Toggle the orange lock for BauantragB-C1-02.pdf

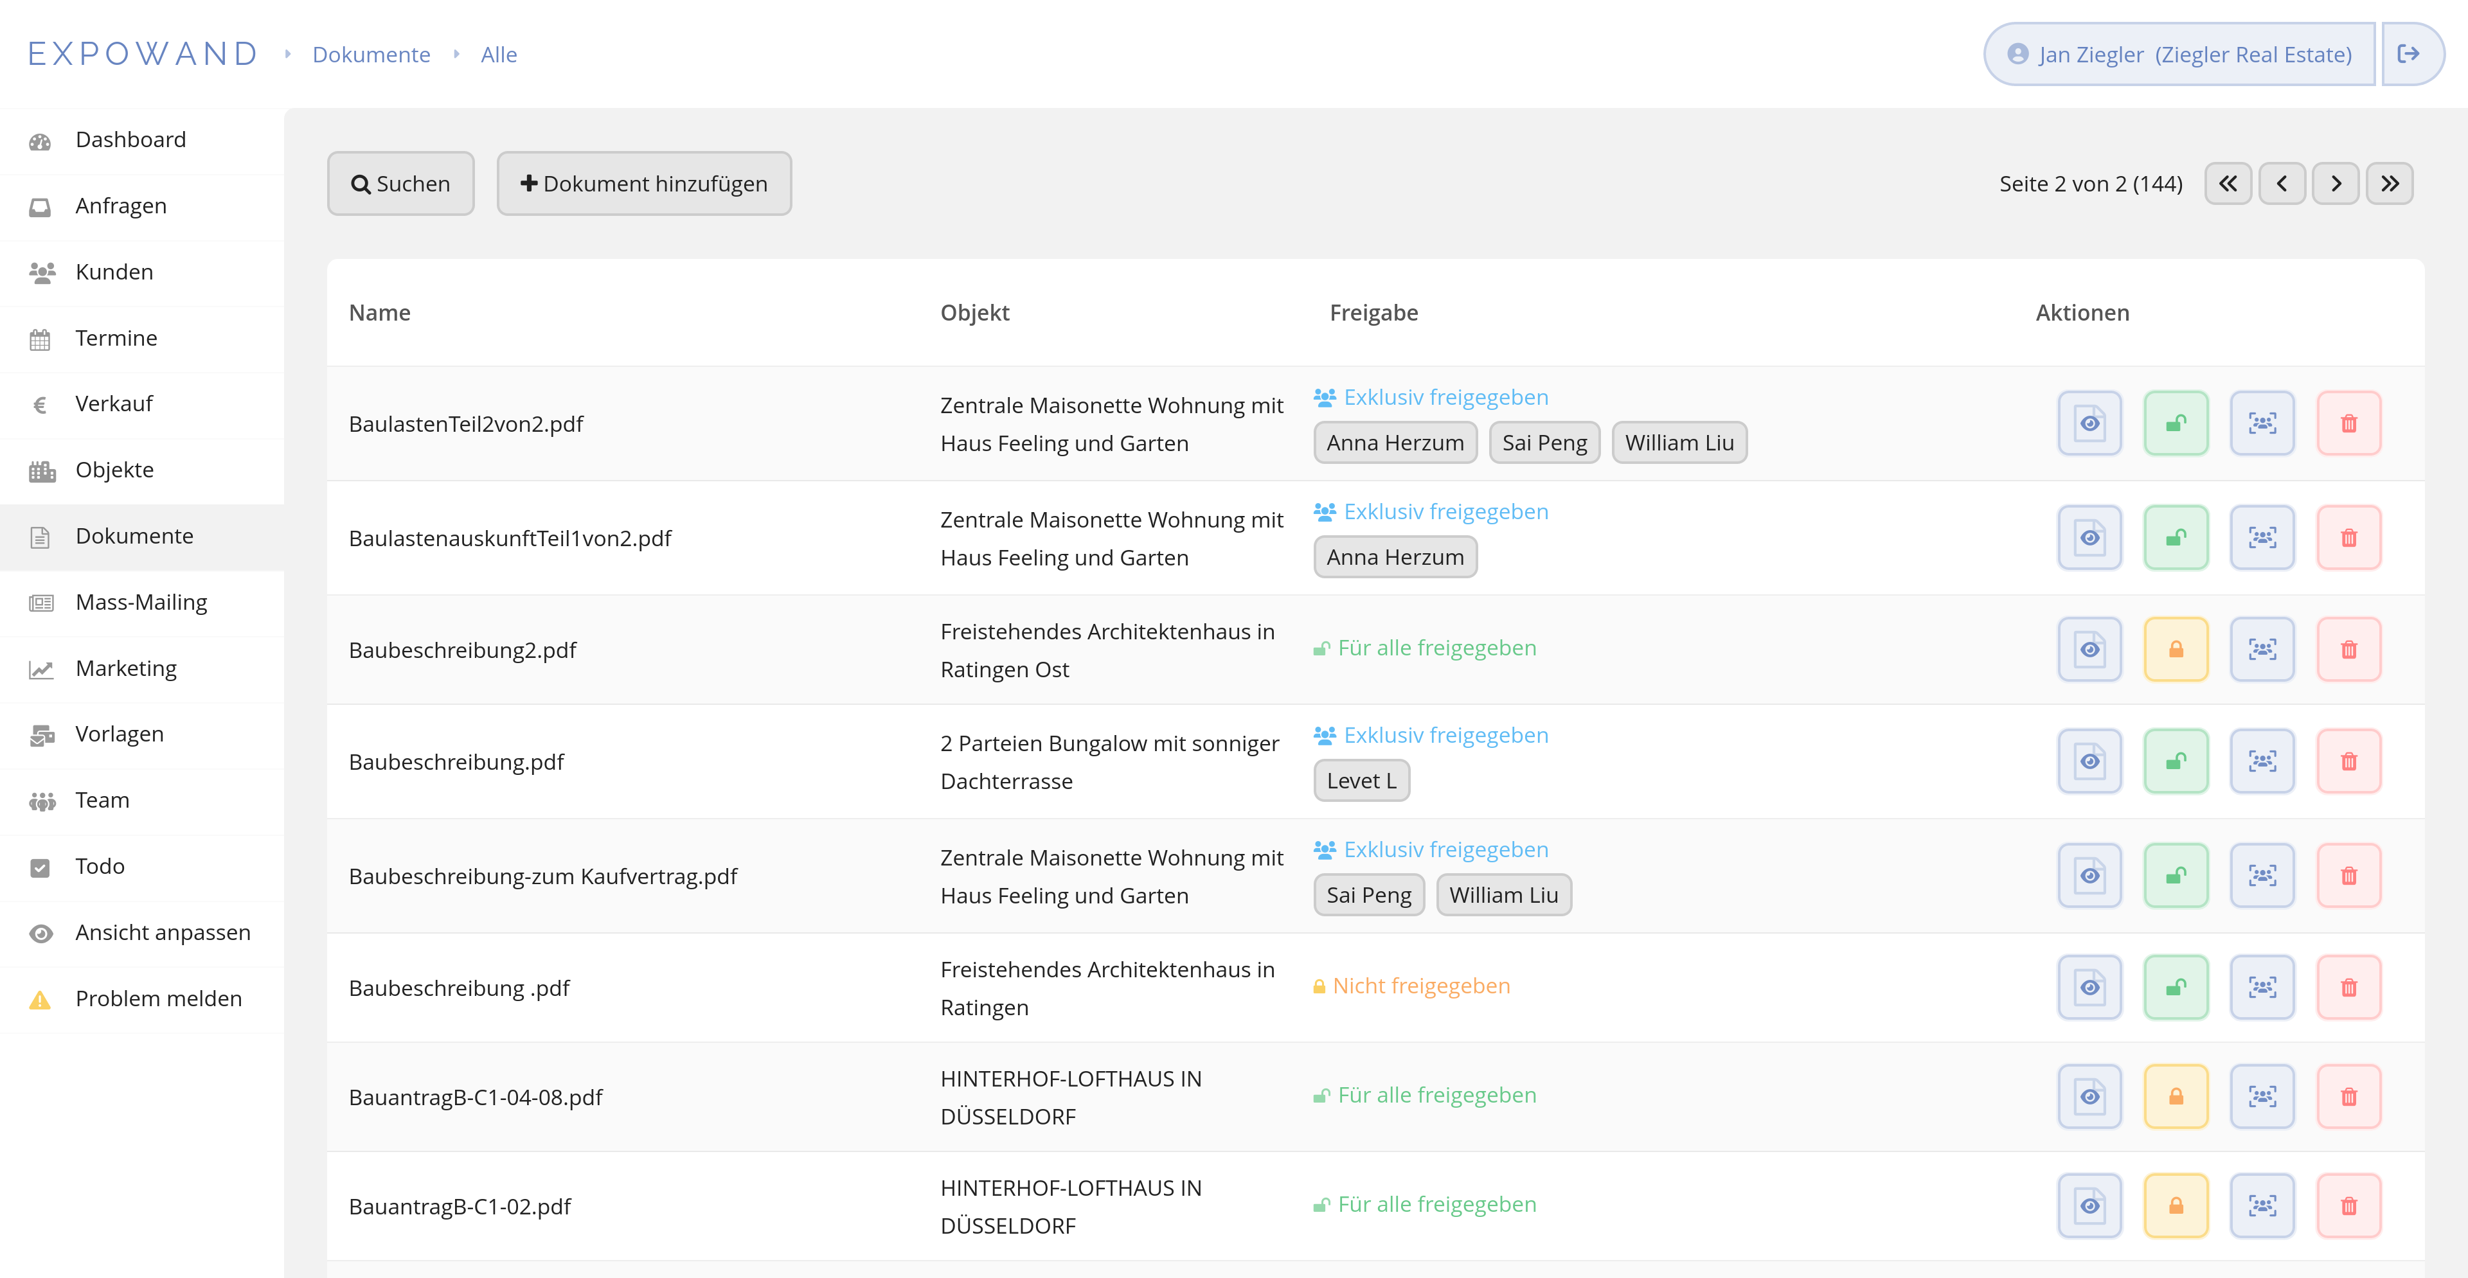tap(2176, 1206)
